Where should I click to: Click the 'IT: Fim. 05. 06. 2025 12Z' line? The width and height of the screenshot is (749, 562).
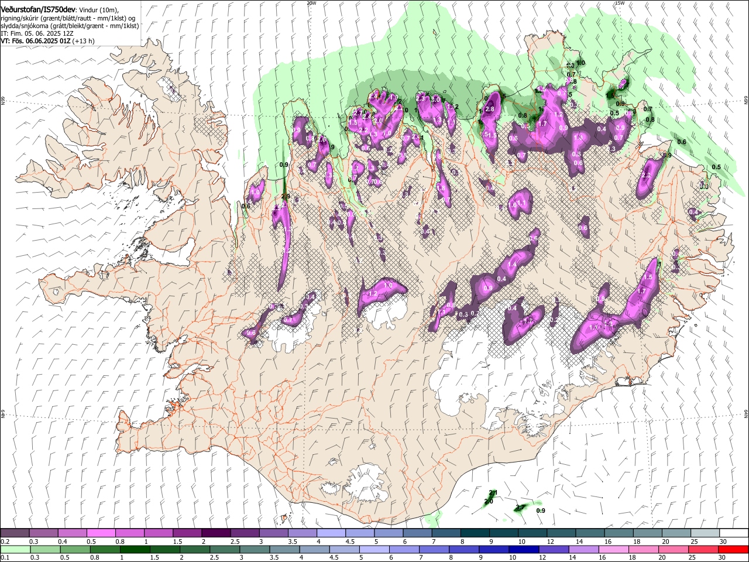click(x=37, y=33)
